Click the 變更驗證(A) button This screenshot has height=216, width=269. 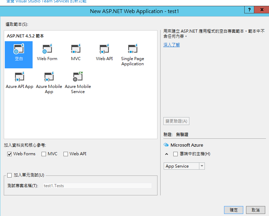pyautogui.click(x=176, y=121)
